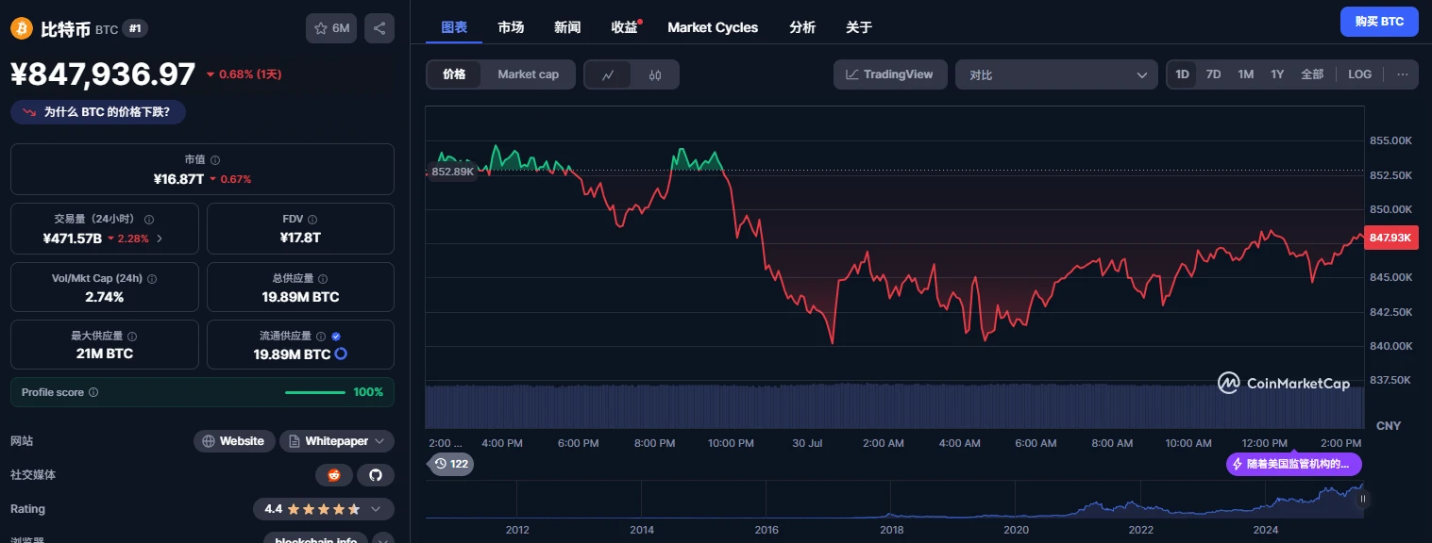Toggle LOG scale on chart
The width and height of the screenshot is (1432, 543).
coord(1360,74)
